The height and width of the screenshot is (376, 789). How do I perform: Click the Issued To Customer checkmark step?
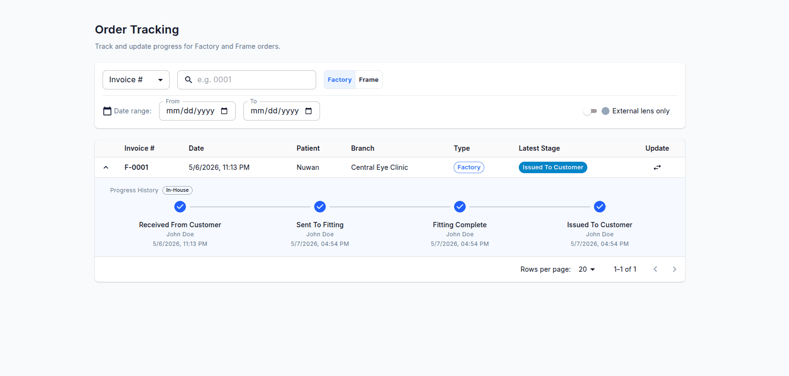click(x=600, y=207)
